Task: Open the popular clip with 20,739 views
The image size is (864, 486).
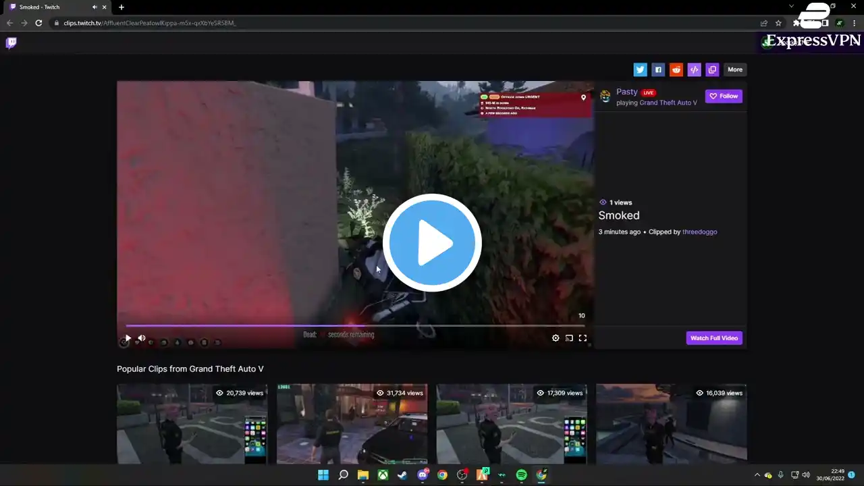Action: (x=192, y=424)
